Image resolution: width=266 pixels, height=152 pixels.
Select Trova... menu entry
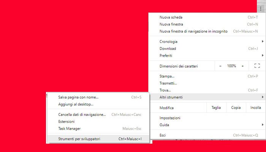(x=166, y=90)
